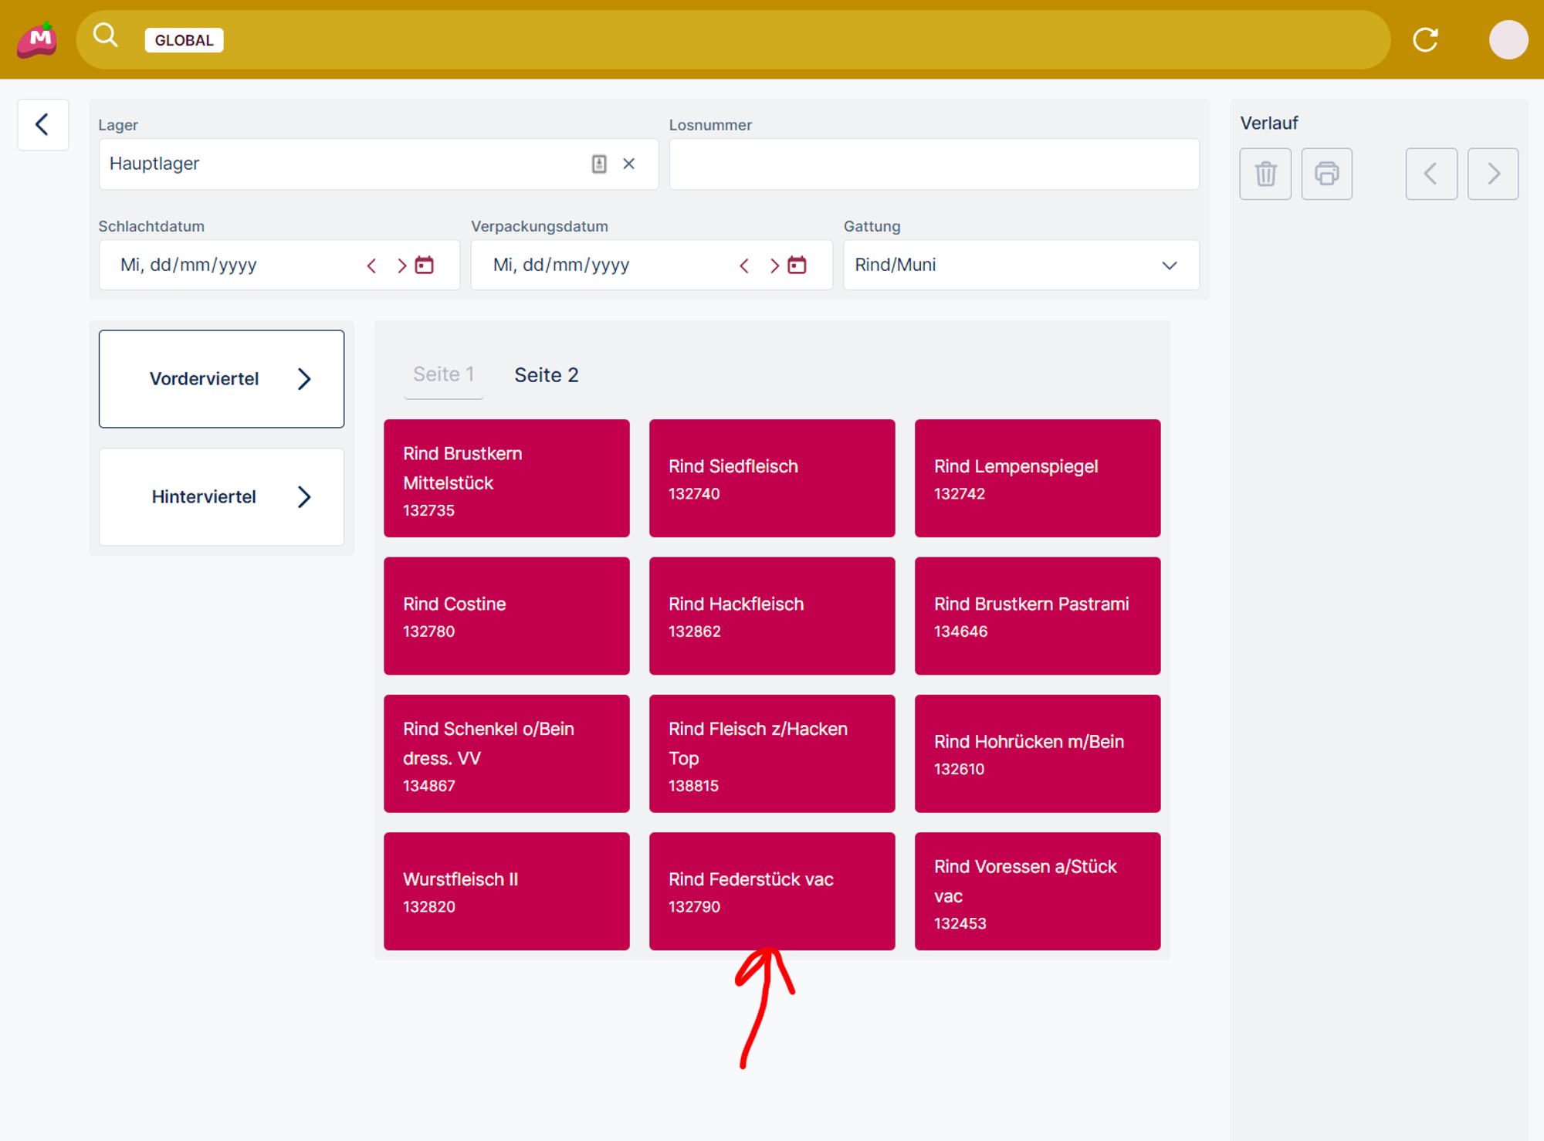Open the Verpackungsdatum calendar picker

click(x=797, y=265)
